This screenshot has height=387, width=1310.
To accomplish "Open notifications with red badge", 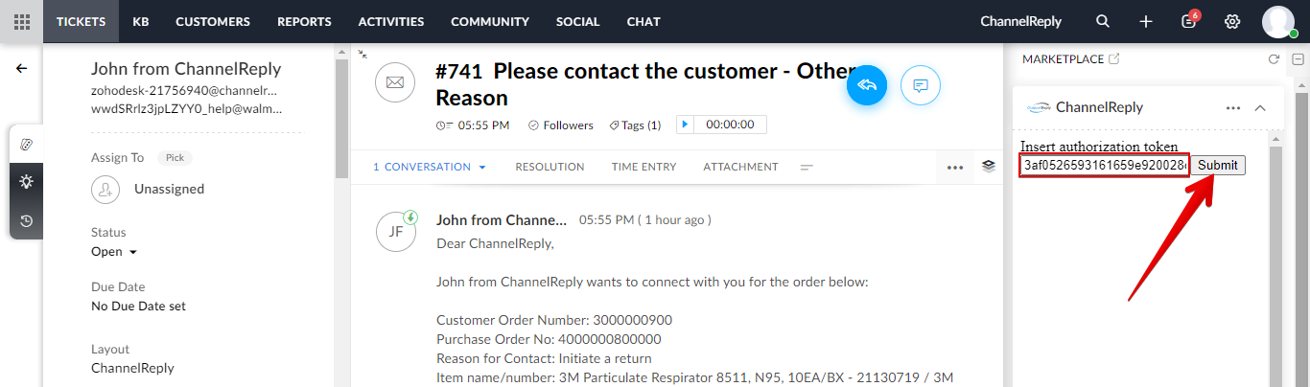I will click(1189, 21).
